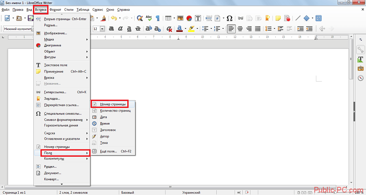Viewport: 366px width, 195px height.
Task: Toggle formatting marks with the pilcrow icon
Action: [x=157, y=18]
